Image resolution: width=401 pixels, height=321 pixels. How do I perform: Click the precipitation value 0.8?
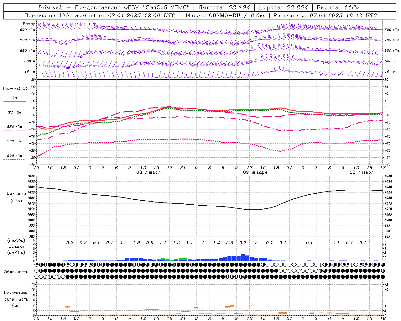click(123, 243)
